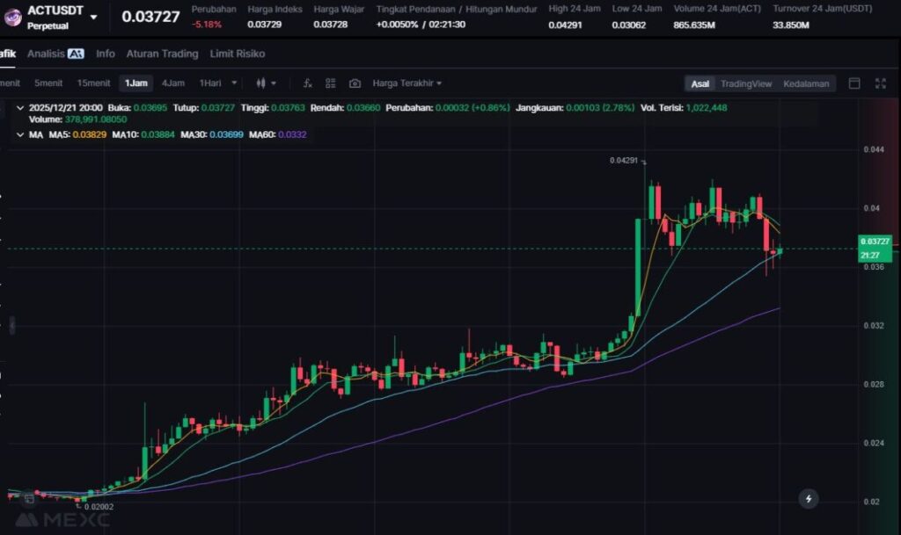Click the chart grid layout icon
This screenshot has width=901, height=535.
click(331, 83)
